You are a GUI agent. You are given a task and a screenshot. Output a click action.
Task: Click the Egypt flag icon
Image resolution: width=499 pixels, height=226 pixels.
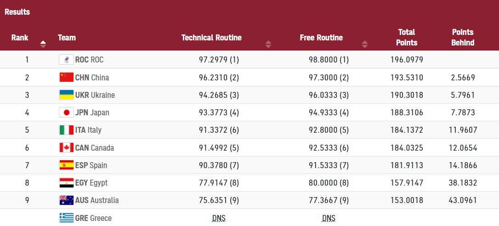click(67, 183)
